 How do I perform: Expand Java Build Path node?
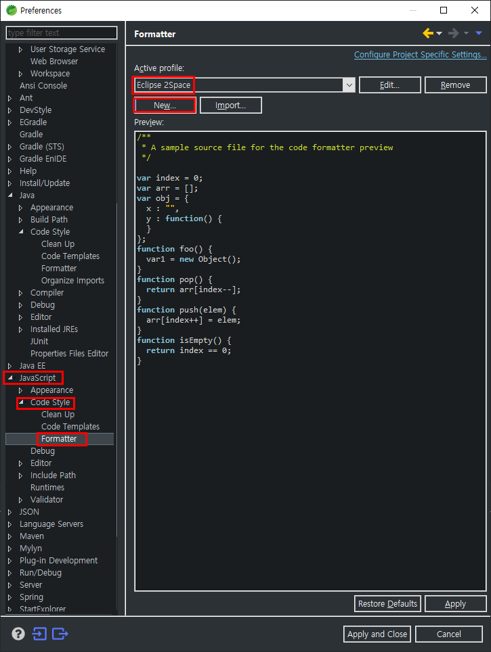click(20, 220)
